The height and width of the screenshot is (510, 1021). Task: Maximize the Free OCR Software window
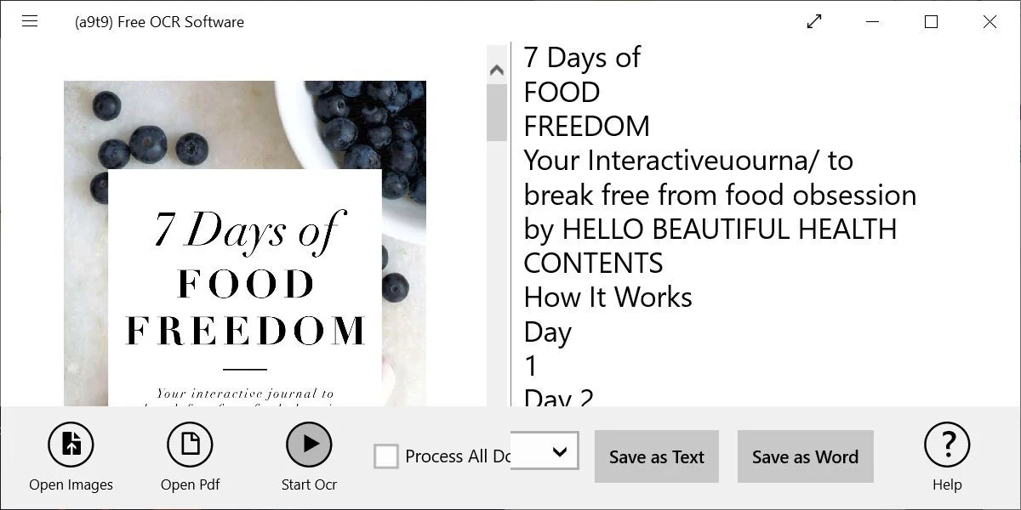click(931, 22)
